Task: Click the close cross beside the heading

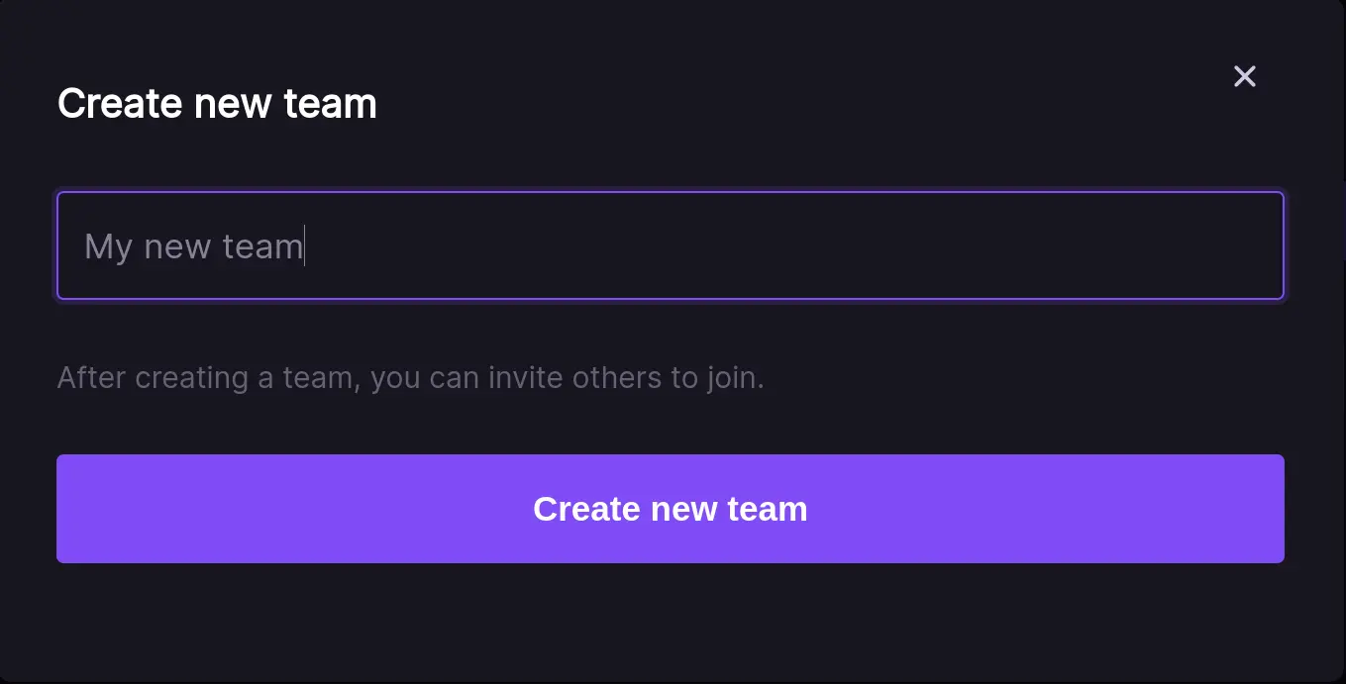Action: click(x=1244, y=76)
